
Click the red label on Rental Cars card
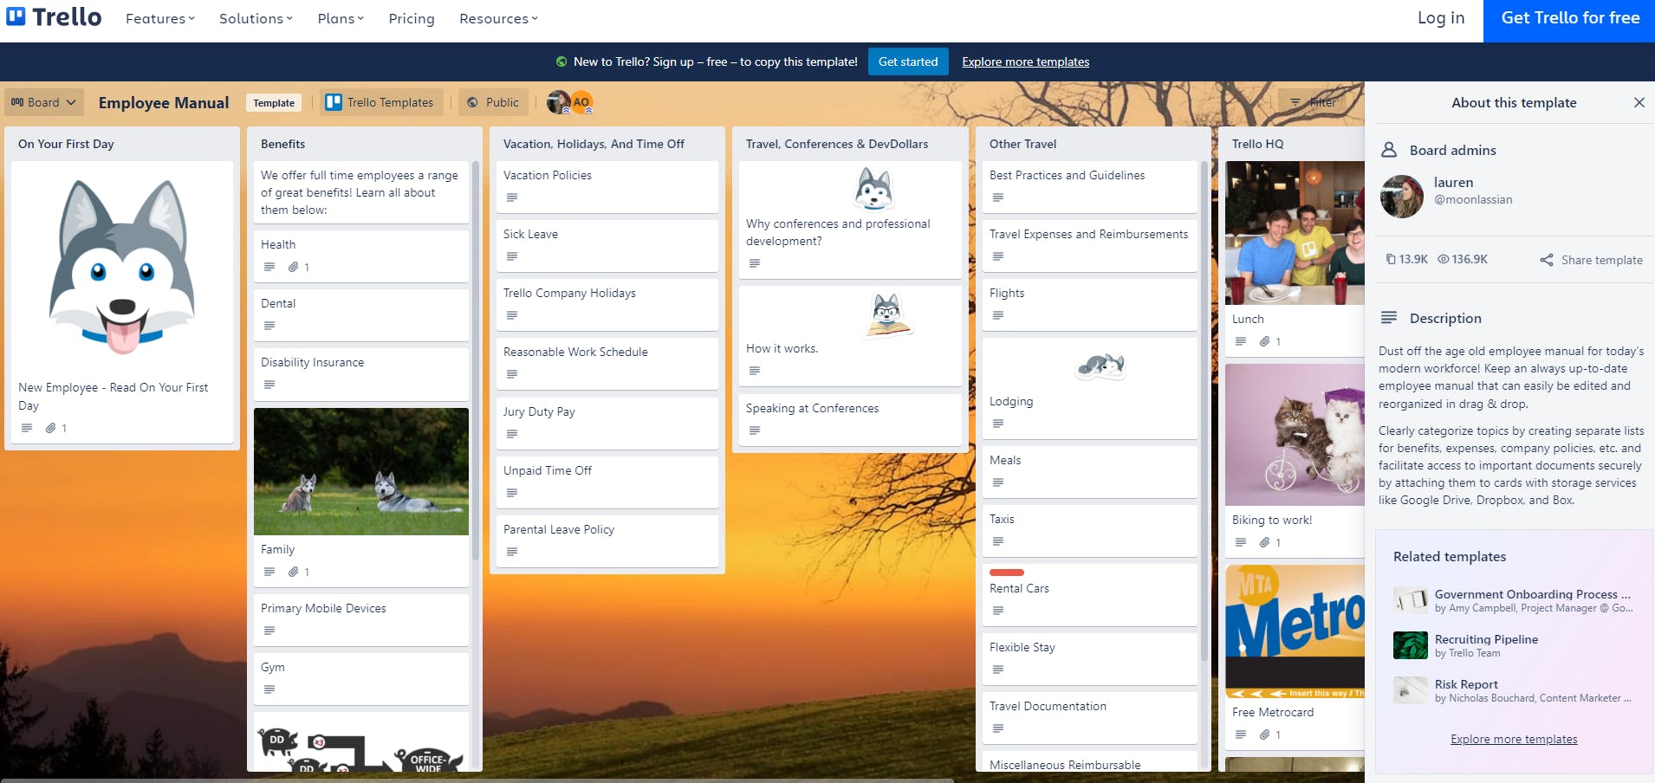[1007, 573]
